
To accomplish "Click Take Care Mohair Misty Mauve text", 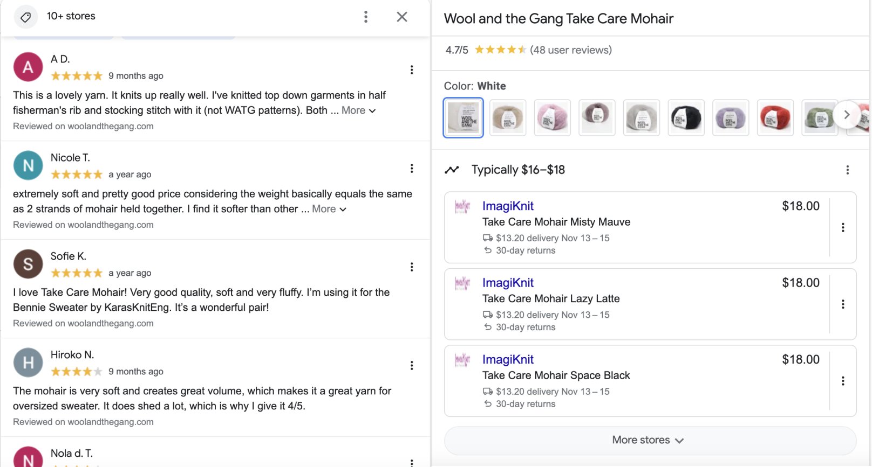I will tap(556, 222).
